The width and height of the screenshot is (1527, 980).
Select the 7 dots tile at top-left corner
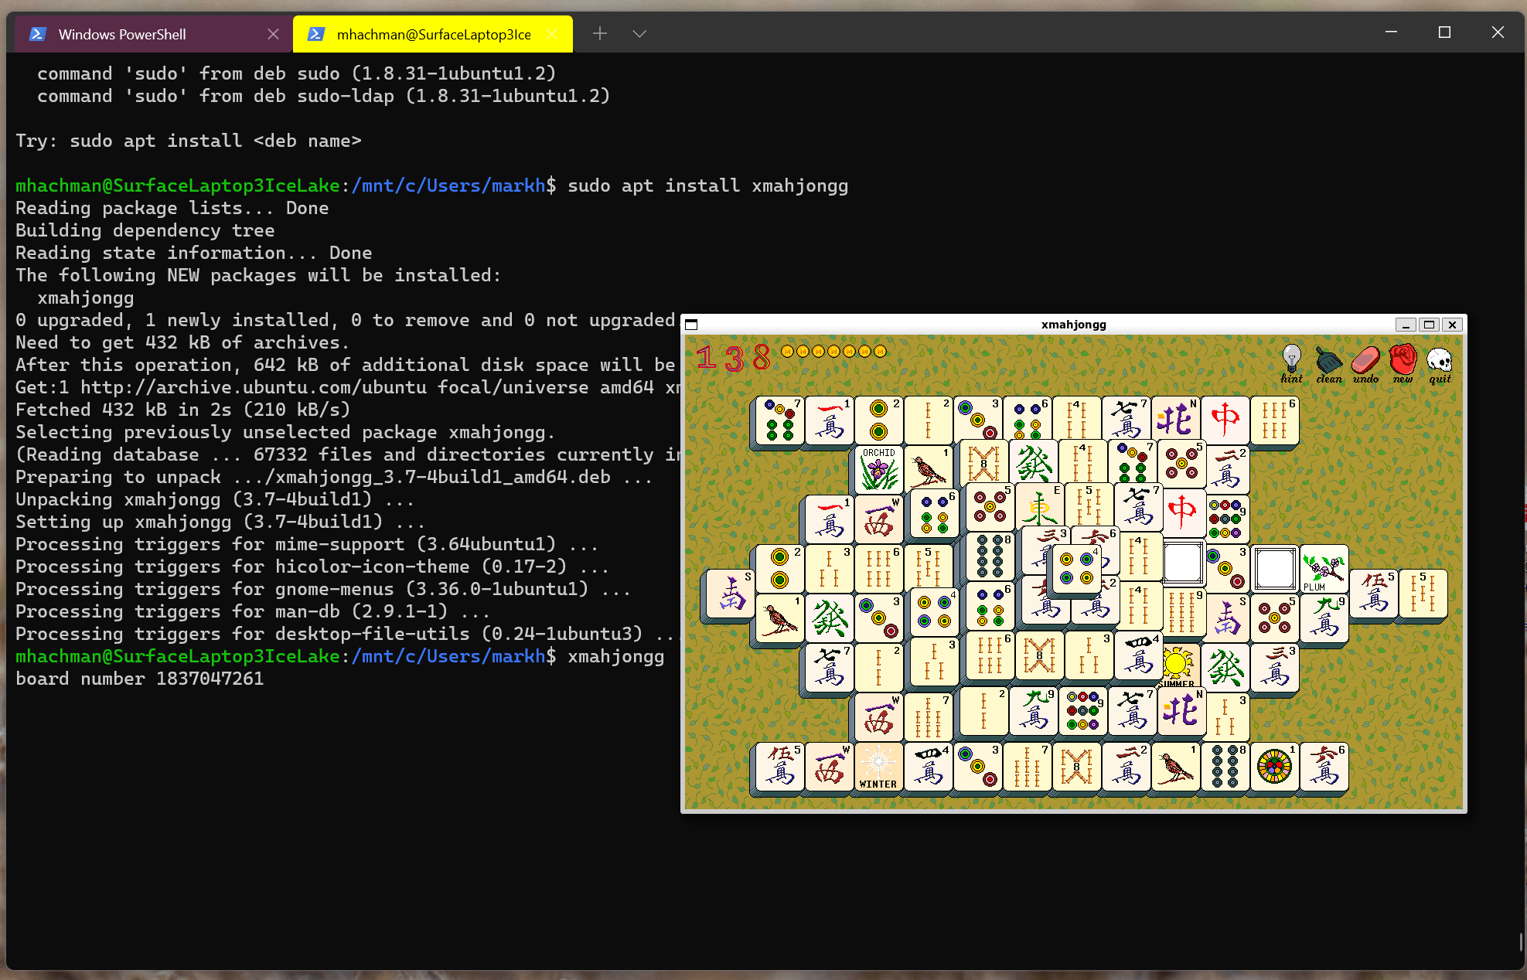(x=780, y=420)
